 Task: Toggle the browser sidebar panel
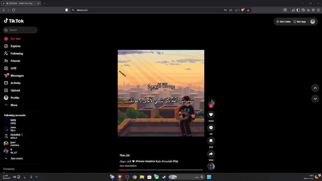(x=298, y=10)
